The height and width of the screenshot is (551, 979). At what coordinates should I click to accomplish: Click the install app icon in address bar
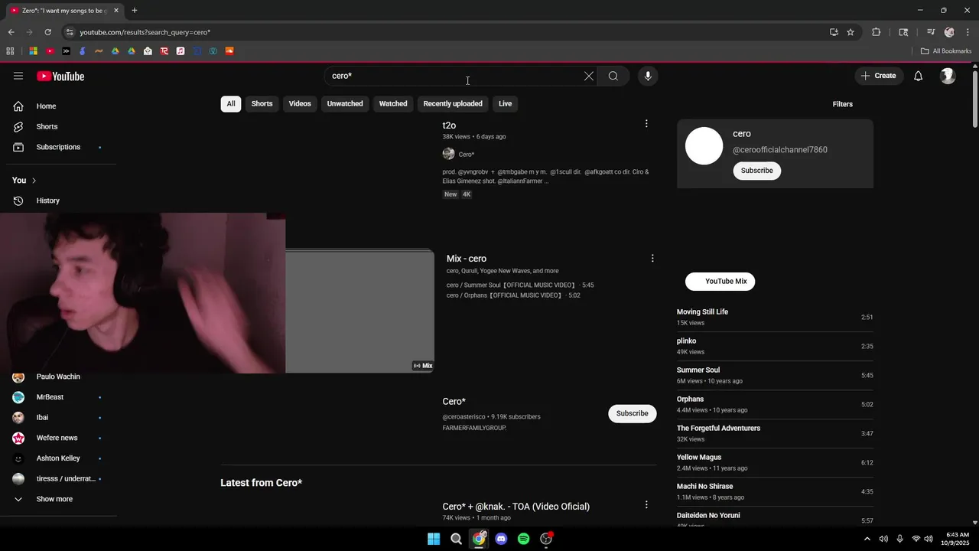click(834, 32)
